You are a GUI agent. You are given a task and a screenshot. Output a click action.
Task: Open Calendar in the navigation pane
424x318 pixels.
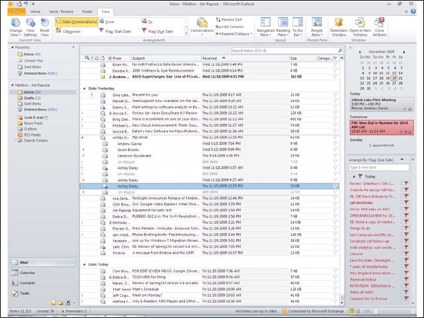pos(42,272)
